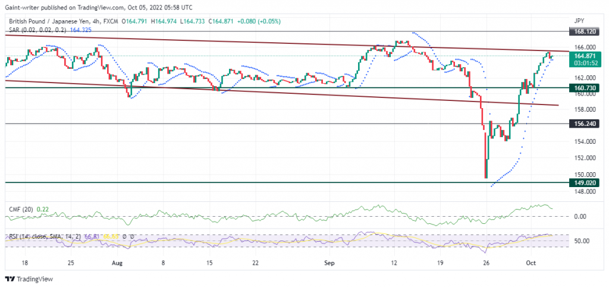Image resolution: width=609 pixels, height=288 pixels.
Task: Click the JPY currency label
Action: pos(579,20)
